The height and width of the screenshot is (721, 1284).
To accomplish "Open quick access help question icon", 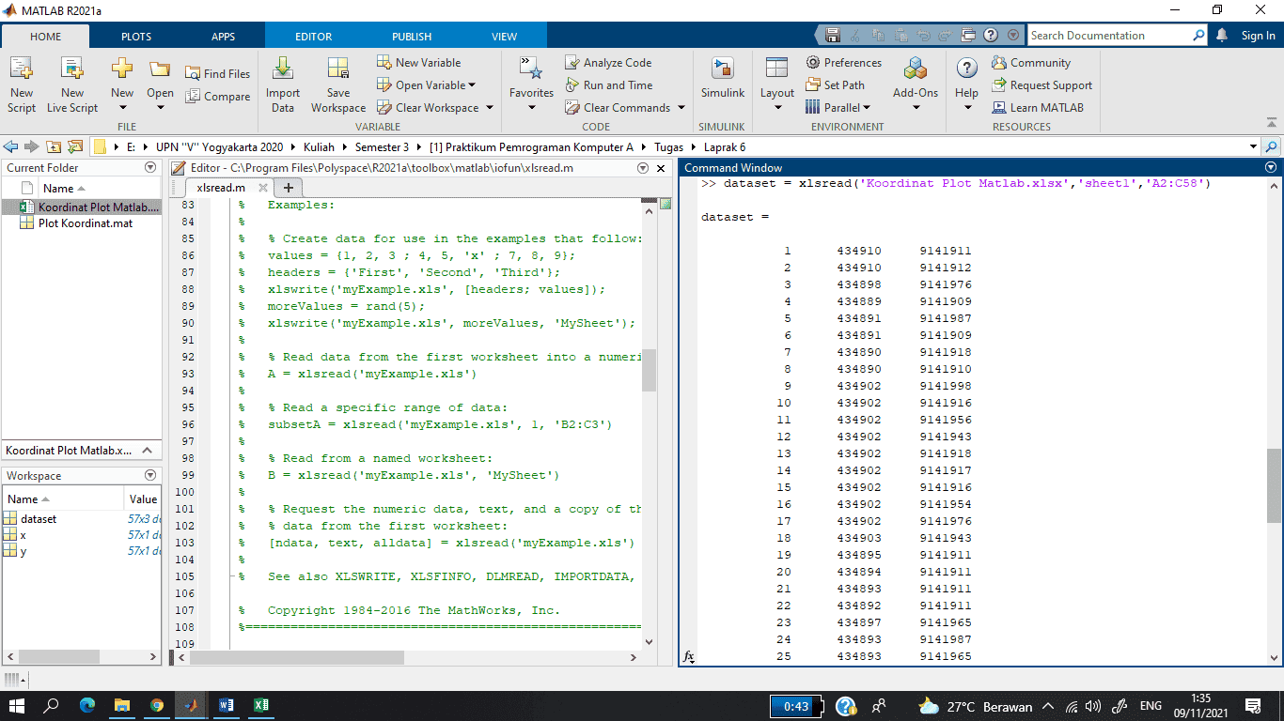I will coord(991,36).
